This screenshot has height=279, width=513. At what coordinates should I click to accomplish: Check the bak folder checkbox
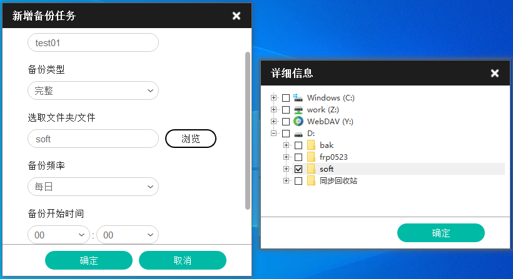pyautogui.click(x=298, y=145)
